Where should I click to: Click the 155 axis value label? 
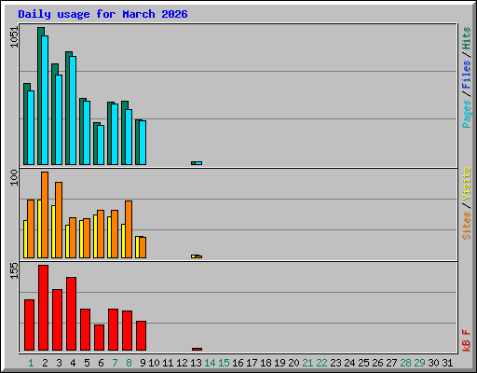pyautogui.click(x=14, y=270)
